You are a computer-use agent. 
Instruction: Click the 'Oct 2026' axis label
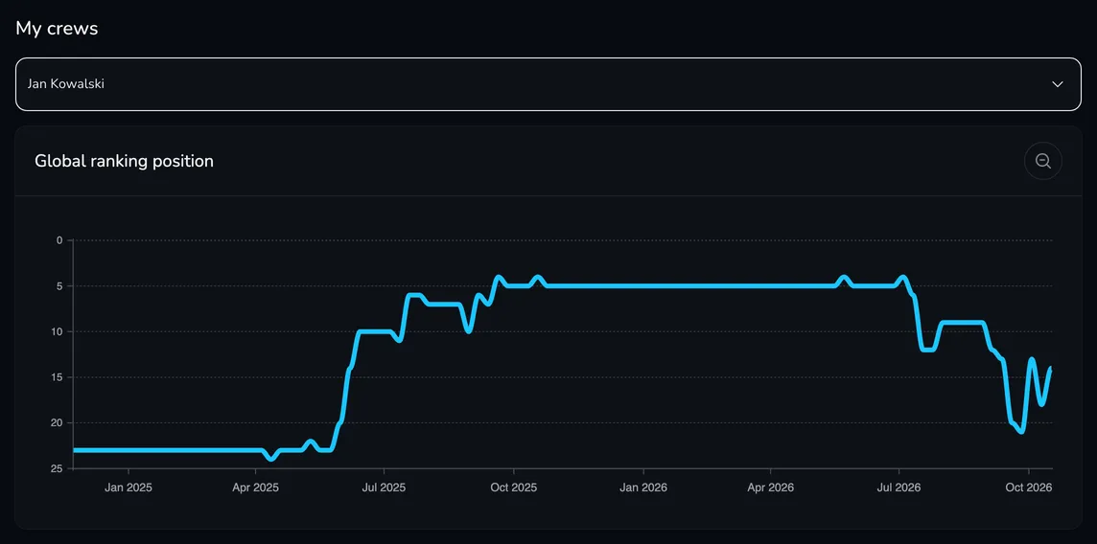point(1028,487)
